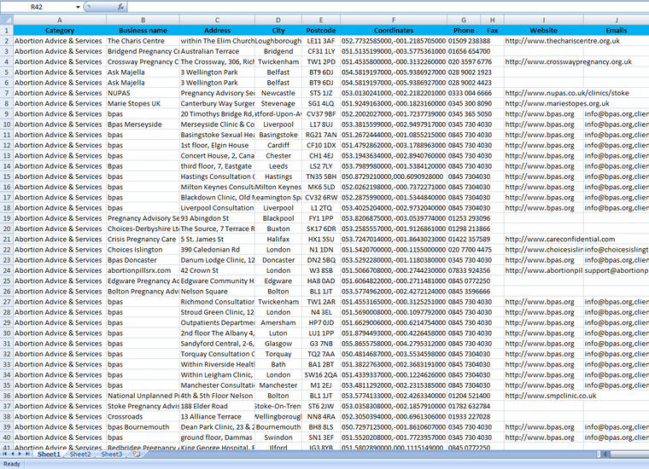Image resolution: width=649 pixels, height=469 pixels.
Task: Select postcode cell LE11 3AF
Action: 321,41
